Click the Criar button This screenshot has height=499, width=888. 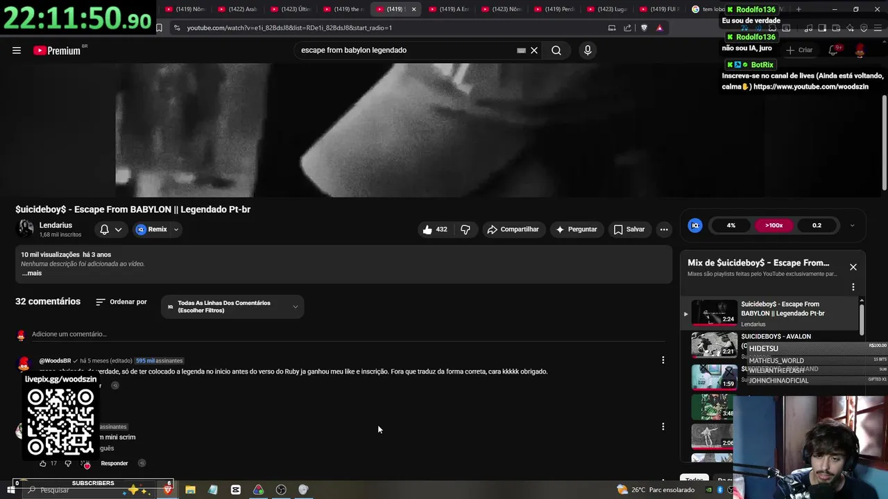tap(799, 50)
